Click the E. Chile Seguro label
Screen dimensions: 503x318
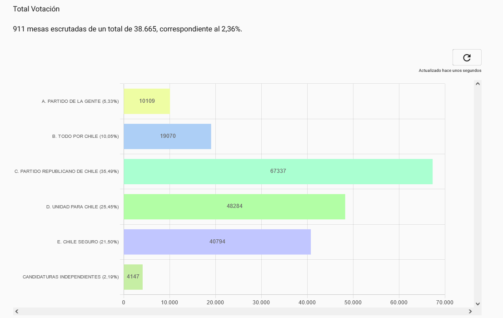pos(88,242)
